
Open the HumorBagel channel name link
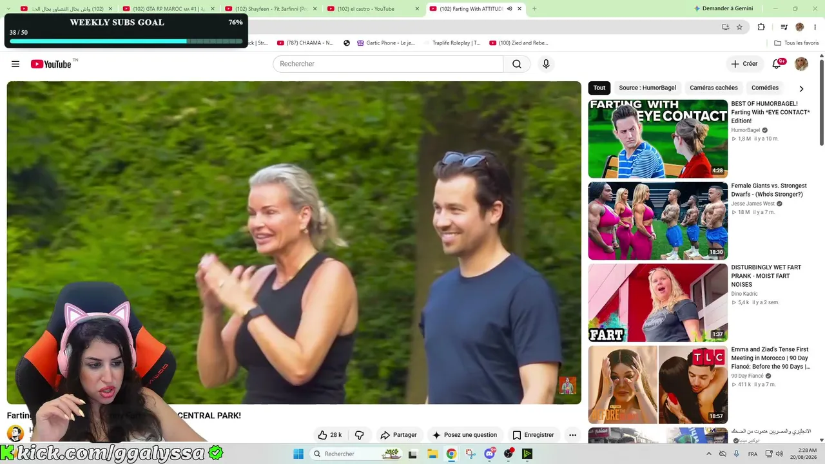[x=746, y=130]
